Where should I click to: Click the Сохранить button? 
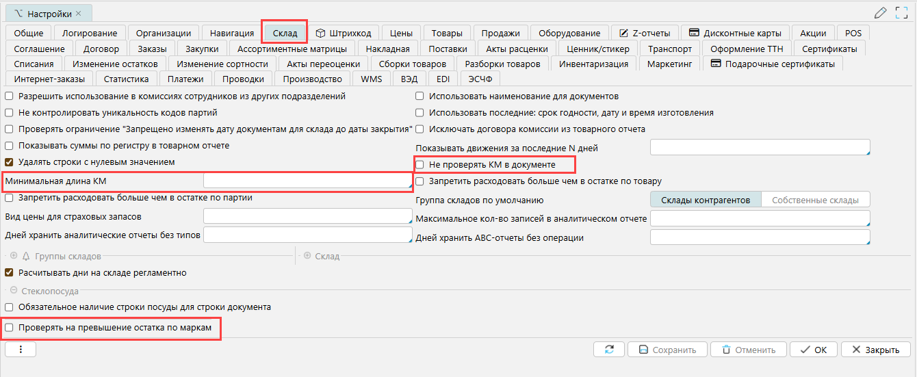(667, 350)
